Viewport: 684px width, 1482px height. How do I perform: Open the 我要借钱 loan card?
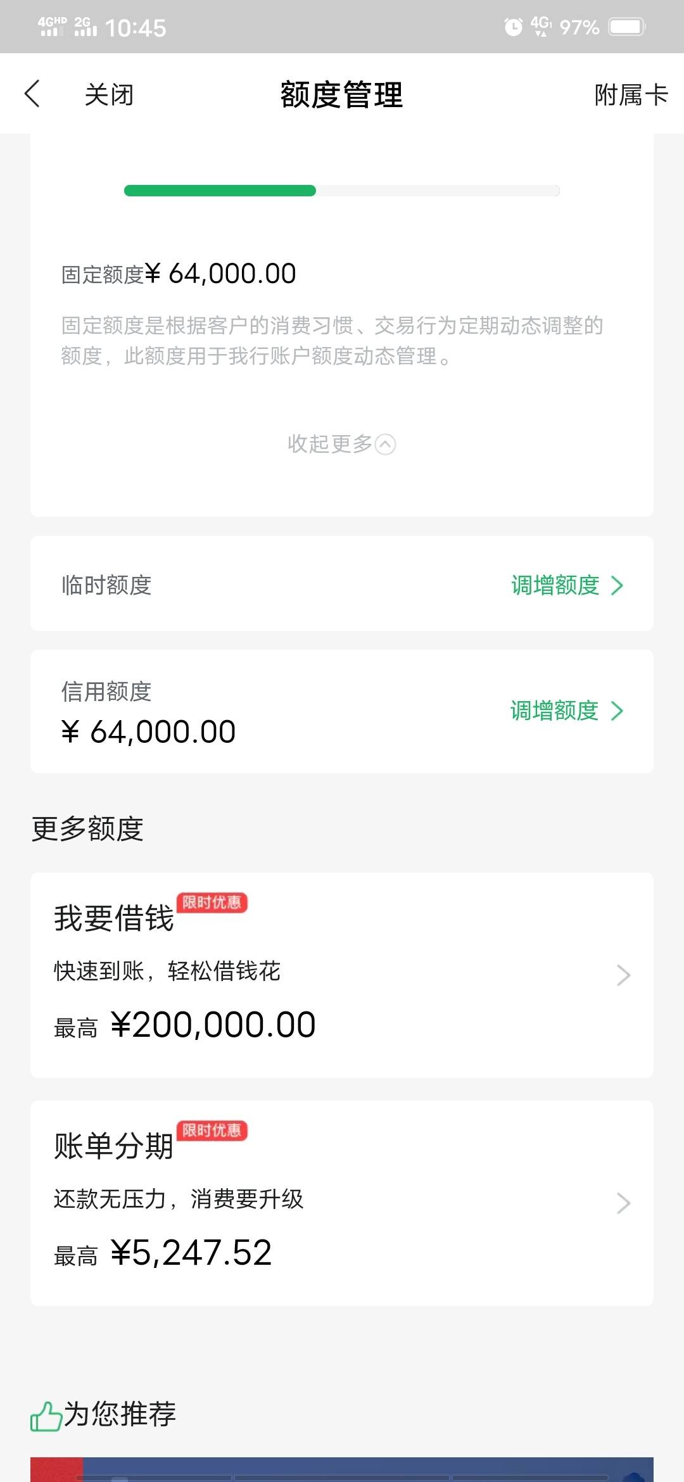(x=342, y=975)
